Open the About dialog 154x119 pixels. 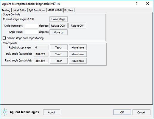[x=52, y=112]
